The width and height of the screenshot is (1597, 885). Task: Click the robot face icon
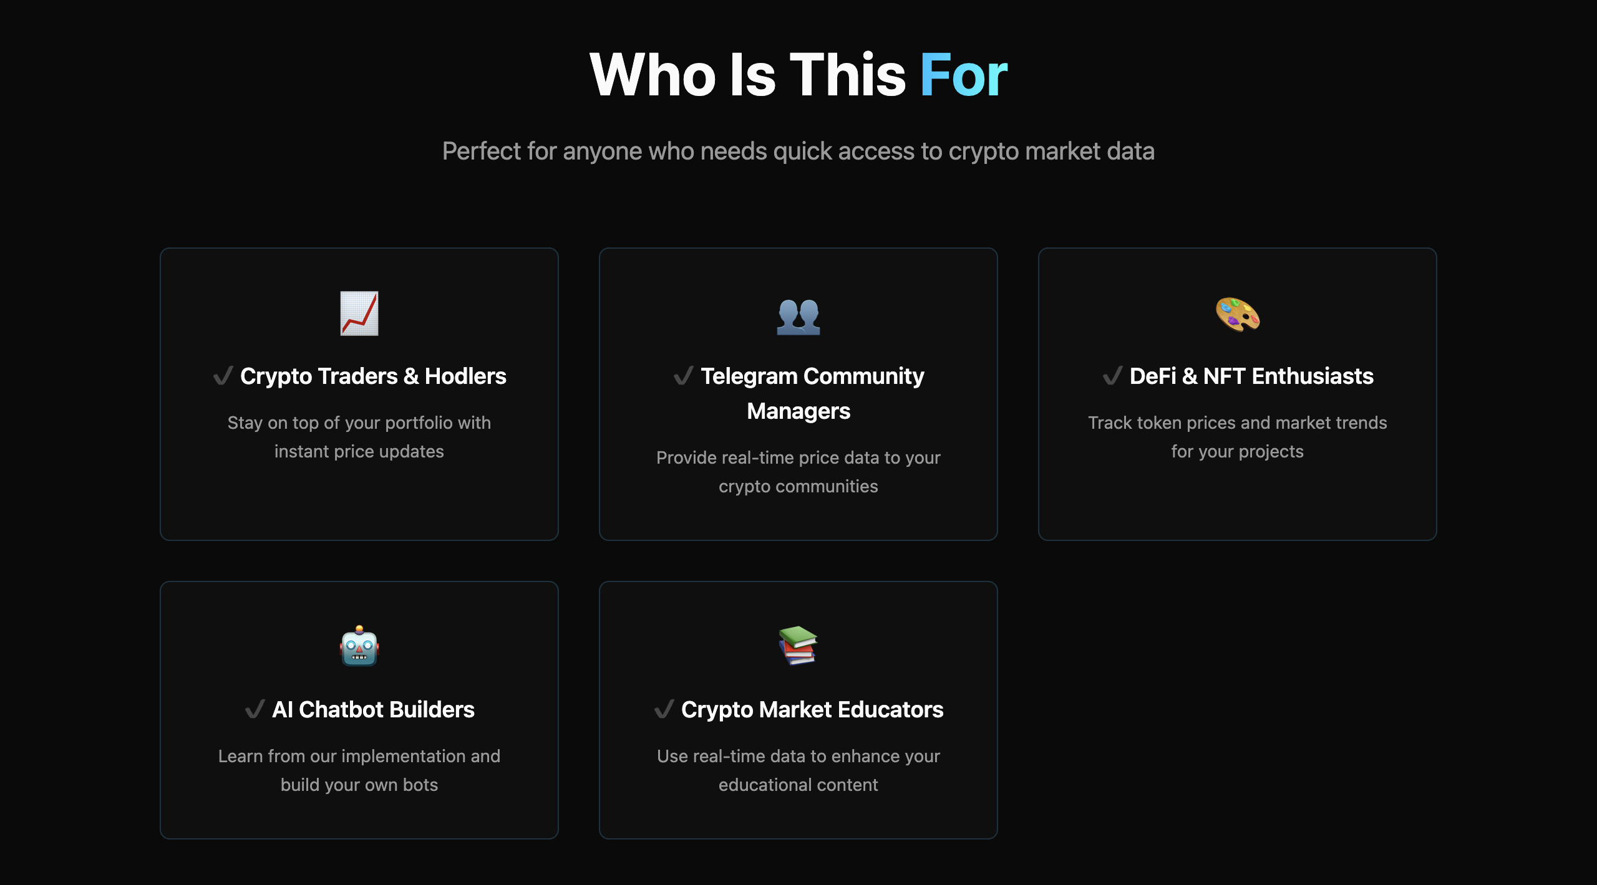pos(359,646)
